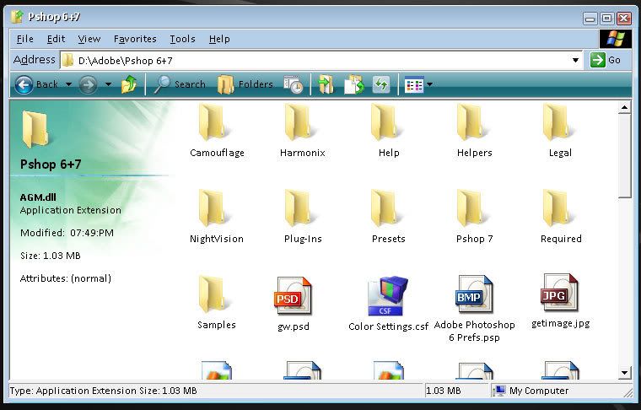Click the 'Size: 1.03 MB' details text
641x410 pixels.
[x=51, y=256]
